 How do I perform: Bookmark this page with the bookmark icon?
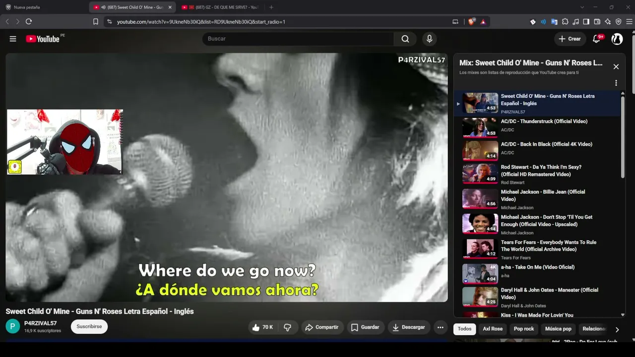pos(96,21)
